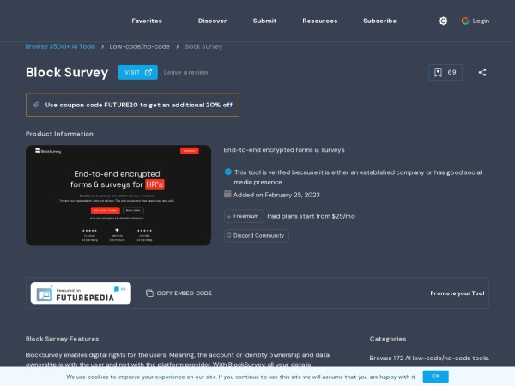The image size is (515, 386).
Task: Click the Browse 3500+ AI Tools breadcrumb
Action: pyautogui.click(x=60, y=46)
